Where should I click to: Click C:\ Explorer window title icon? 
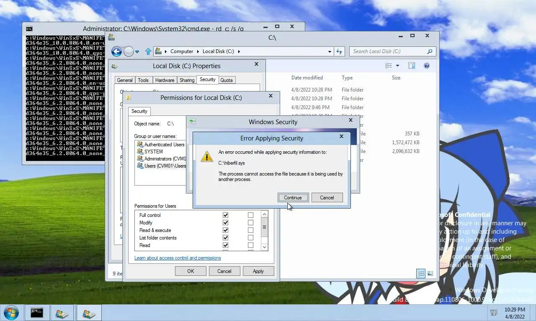coord(111,37)
